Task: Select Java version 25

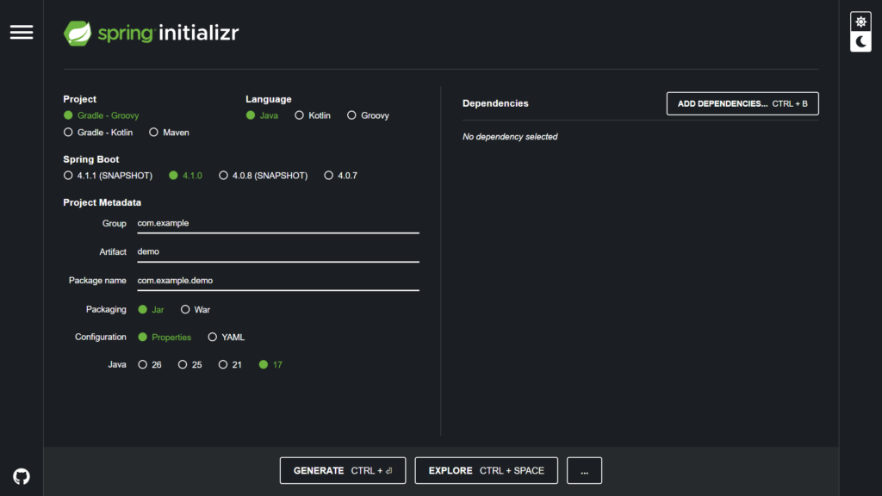Action: click(x=190, y=364)
